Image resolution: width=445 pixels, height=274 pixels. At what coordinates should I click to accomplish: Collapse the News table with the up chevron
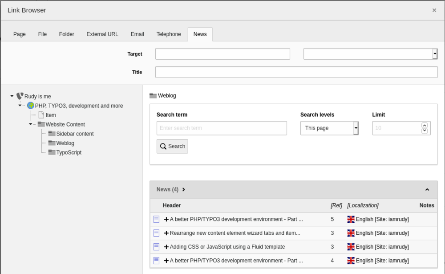(427, 190)
